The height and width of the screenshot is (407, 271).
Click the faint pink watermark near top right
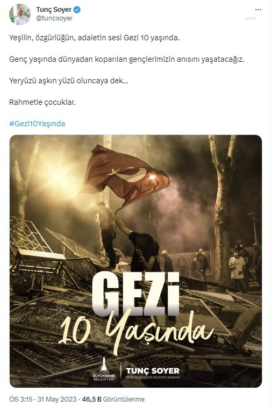[251, 18]
